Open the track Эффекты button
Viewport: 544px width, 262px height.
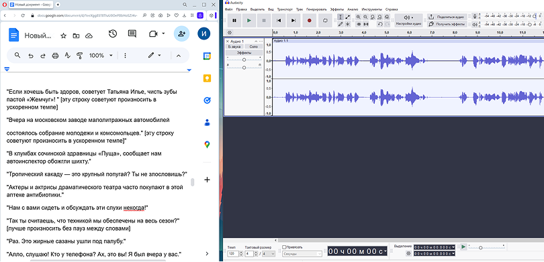[244, 53]
